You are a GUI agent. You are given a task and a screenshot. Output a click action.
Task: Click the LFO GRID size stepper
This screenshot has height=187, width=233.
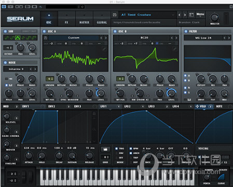point(105,157)
